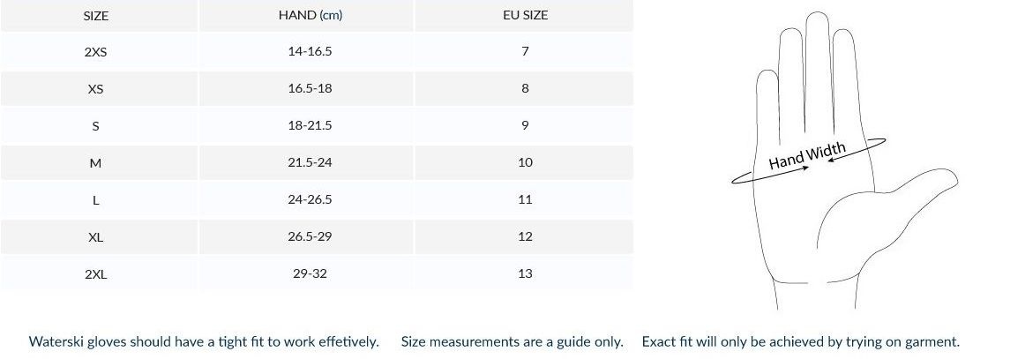Select the XL size cell
Screen dimensions: 1010x359
tap(95, 237)
